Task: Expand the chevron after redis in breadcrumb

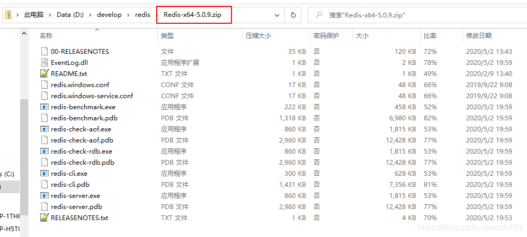Action: click(x=156, y=15)
